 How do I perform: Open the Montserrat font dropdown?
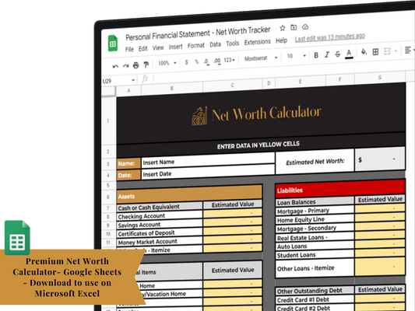261,58
